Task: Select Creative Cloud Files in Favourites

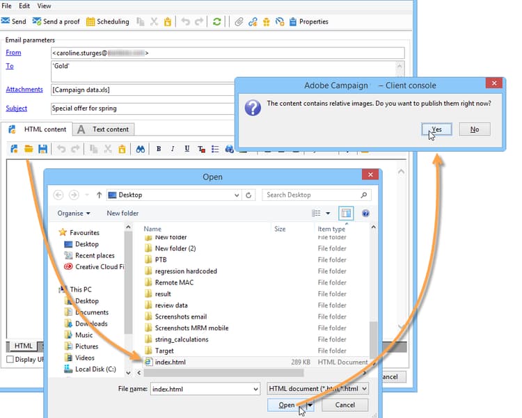Action: pos(95,267)
